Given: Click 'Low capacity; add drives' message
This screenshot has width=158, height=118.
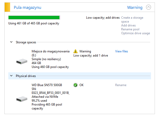Looking at the screenshot, I should click(x=103, y=18).
